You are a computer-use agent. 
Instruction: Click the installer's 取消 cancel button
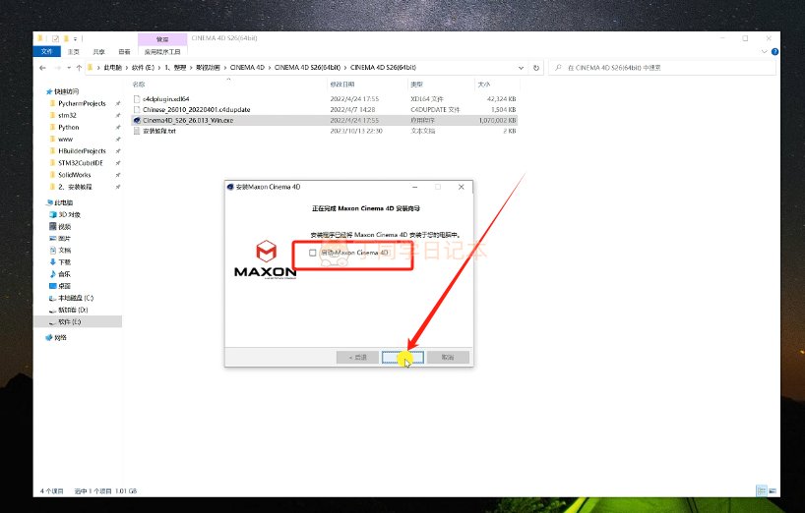[448, 357]
